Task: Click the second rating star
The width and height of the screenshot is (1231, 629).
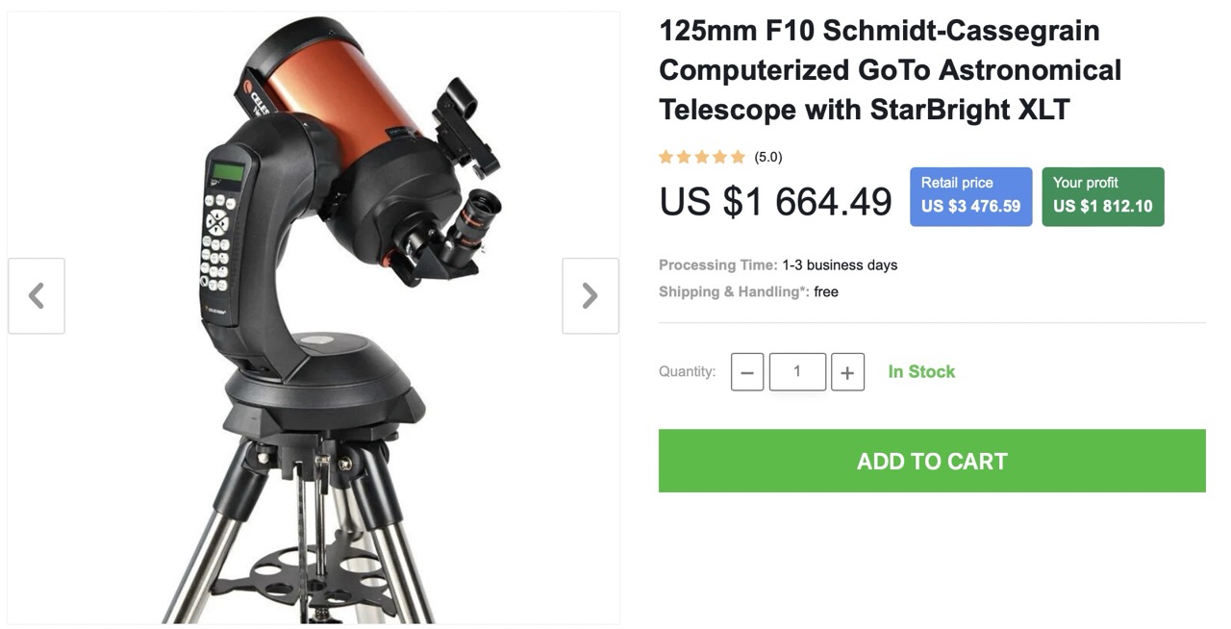Action: pos(684,157)
